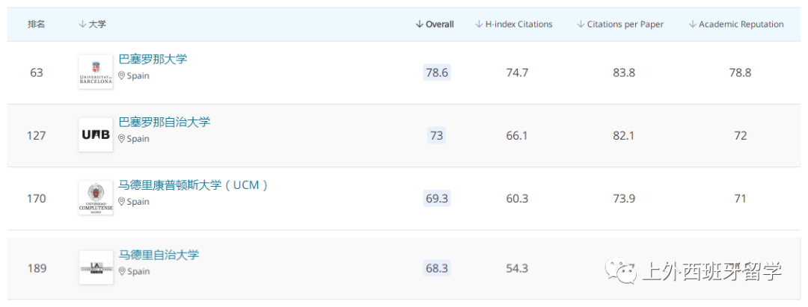Viewport: 808px width, 307px height.
Task: Select overall score 78.6
Action: 437,72
